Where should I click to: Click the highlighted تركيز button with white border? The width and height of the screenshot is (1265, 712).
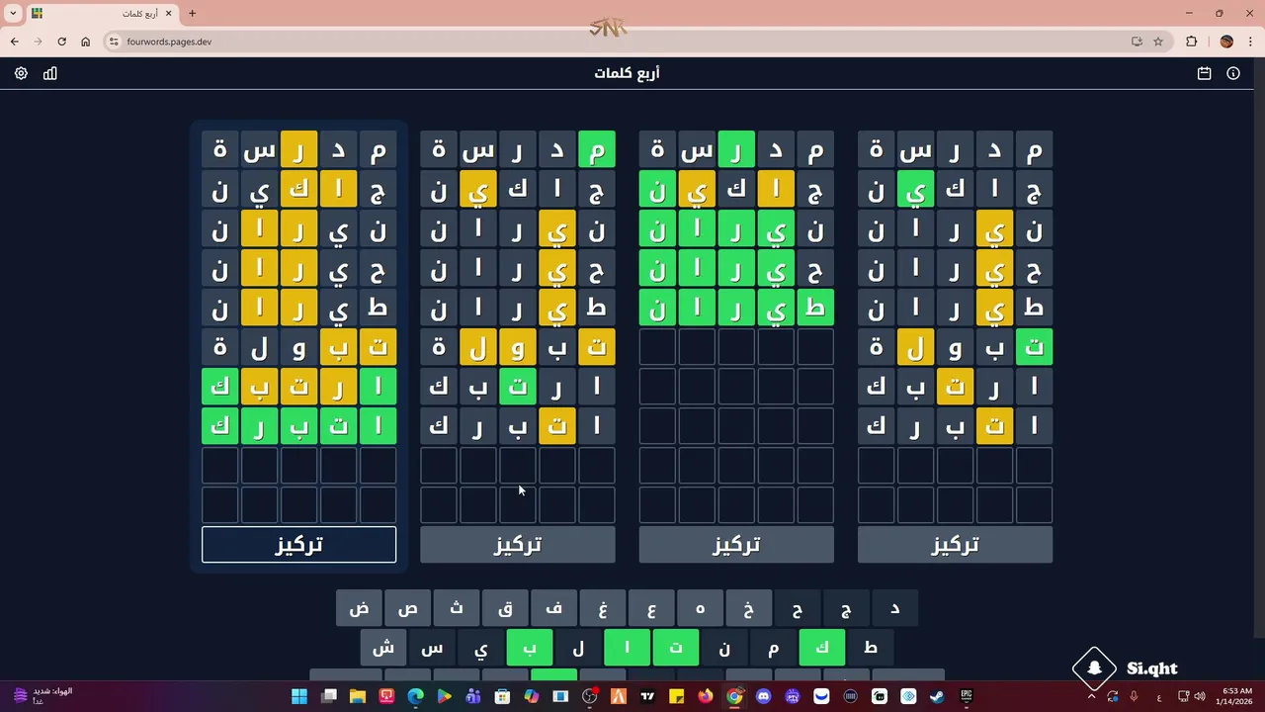click(x=298, y=544)
